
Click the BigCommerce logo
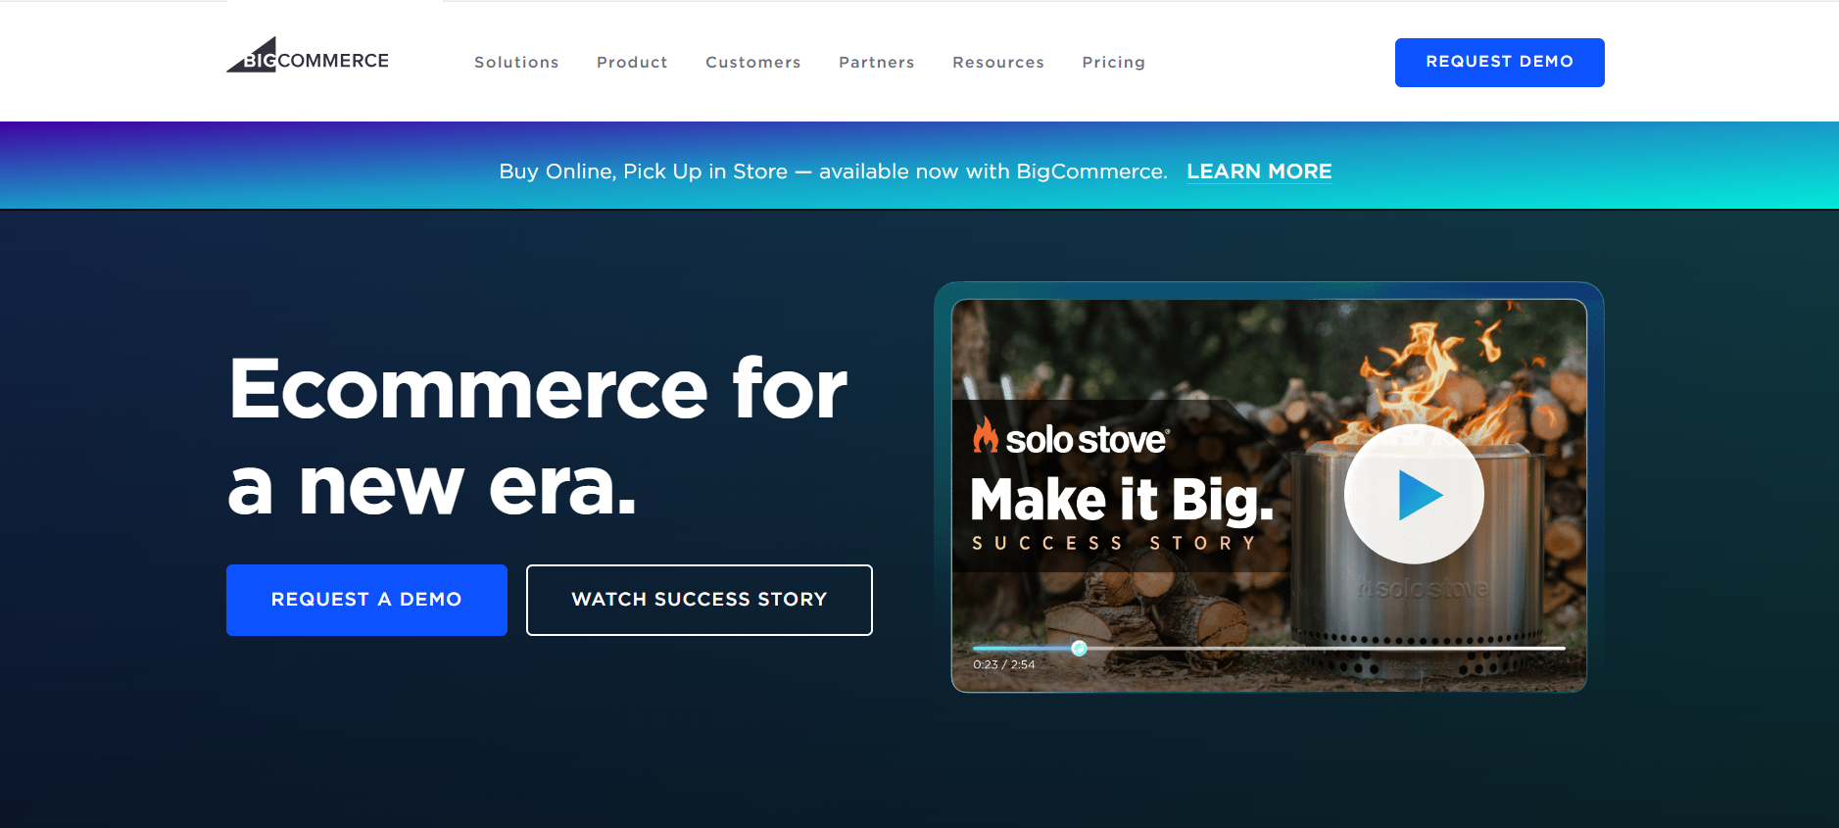coord(308,56)
